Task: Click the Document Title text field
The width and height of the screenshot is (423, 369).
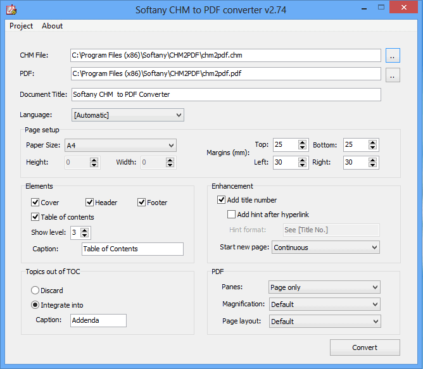Action: [x=225, y=94]
